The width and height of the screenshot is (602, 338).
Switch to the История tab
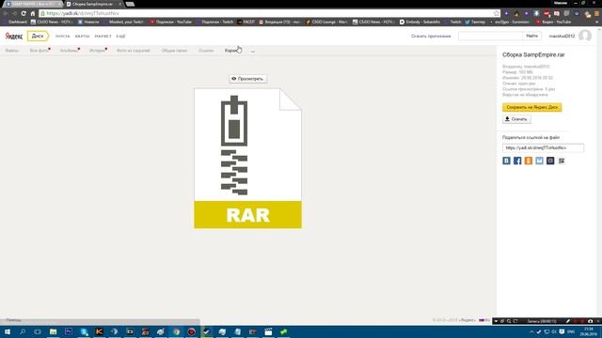pos(98,51)
